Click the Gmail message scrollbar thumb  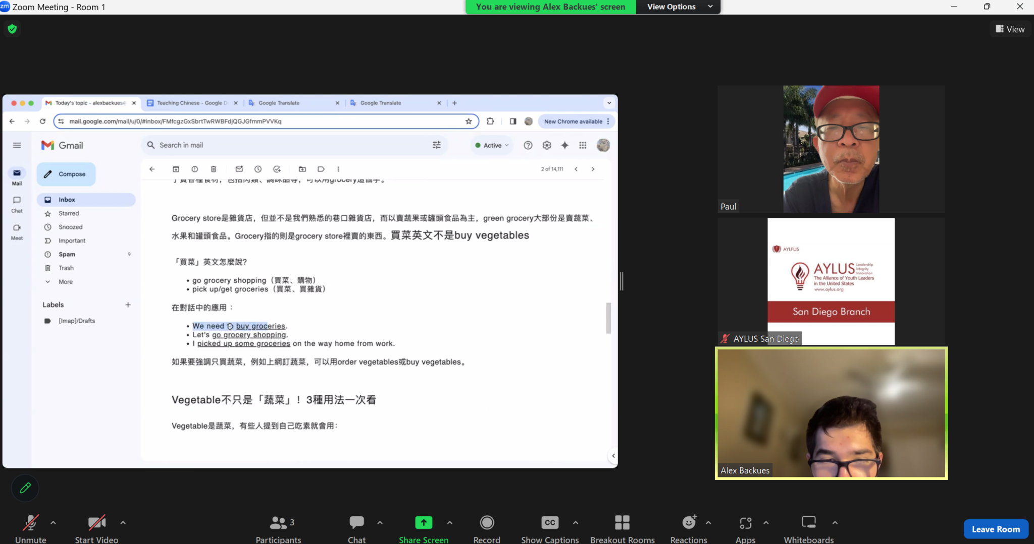tap(608, 318)
